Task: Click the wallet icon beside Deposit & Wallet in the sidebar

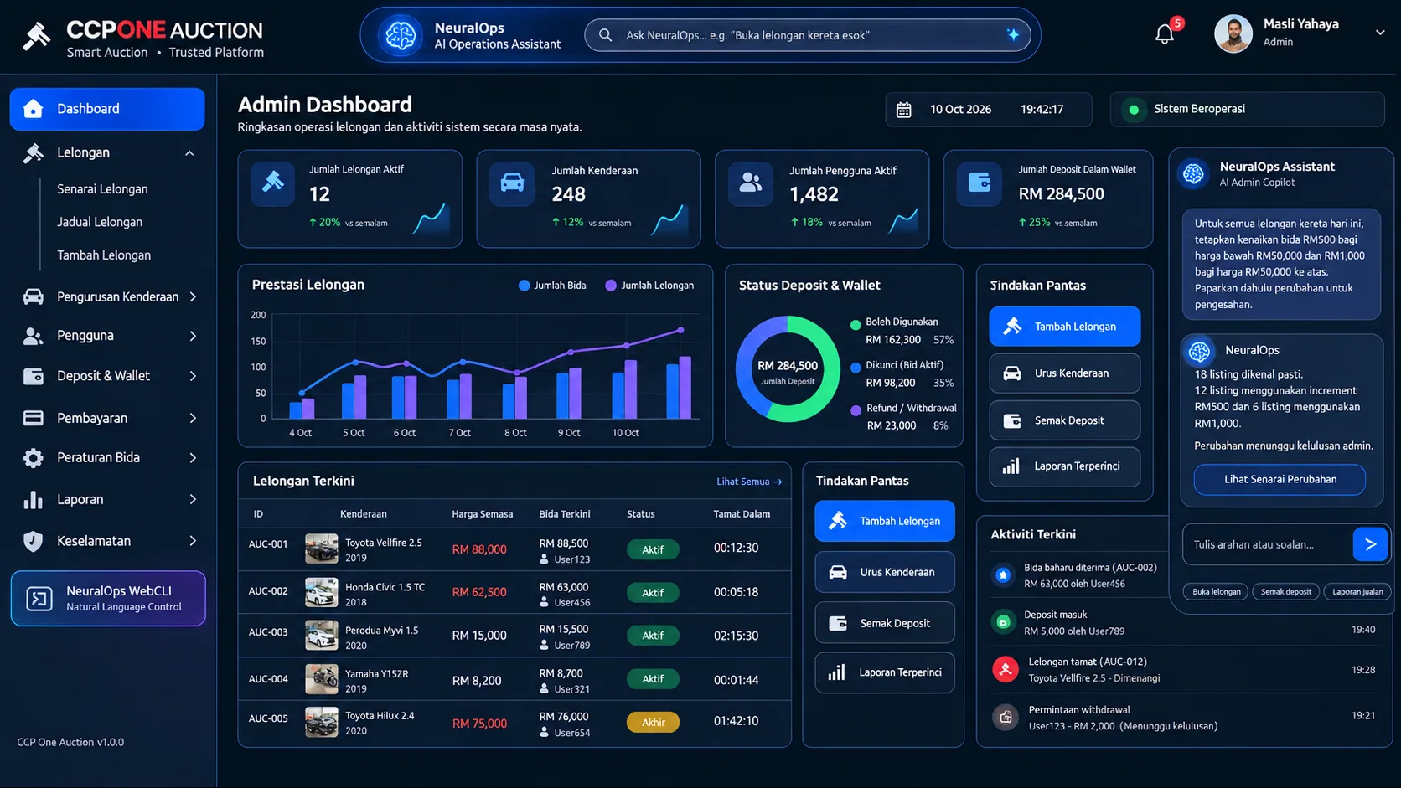Action: 34,376
